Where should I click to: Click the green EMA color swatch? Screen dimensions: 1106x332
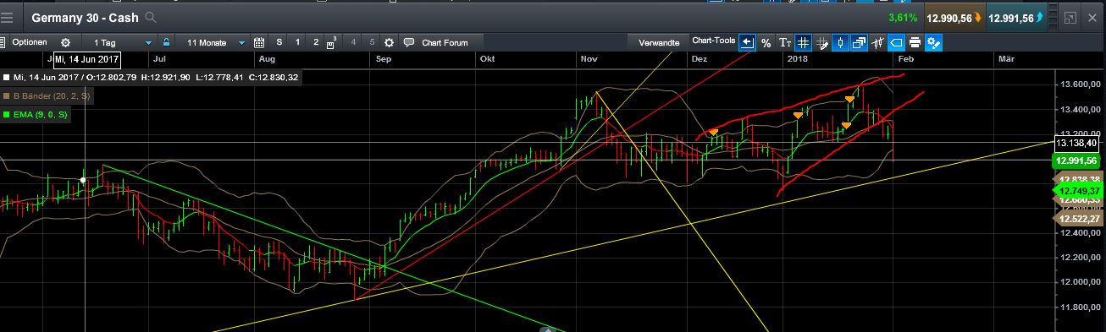(6, 115)
